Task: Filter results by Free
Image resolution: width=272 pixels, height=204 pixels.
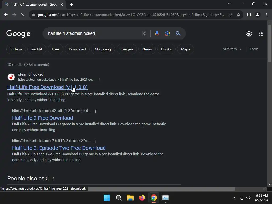Action: point(55,49)
